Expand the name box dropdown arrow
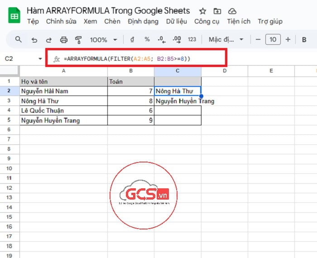The width and height of the screenshot is (317, 258). [40, 59]
